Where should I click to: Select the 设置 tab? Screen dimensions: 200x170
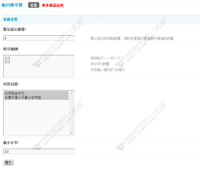[x=34, y=5]
